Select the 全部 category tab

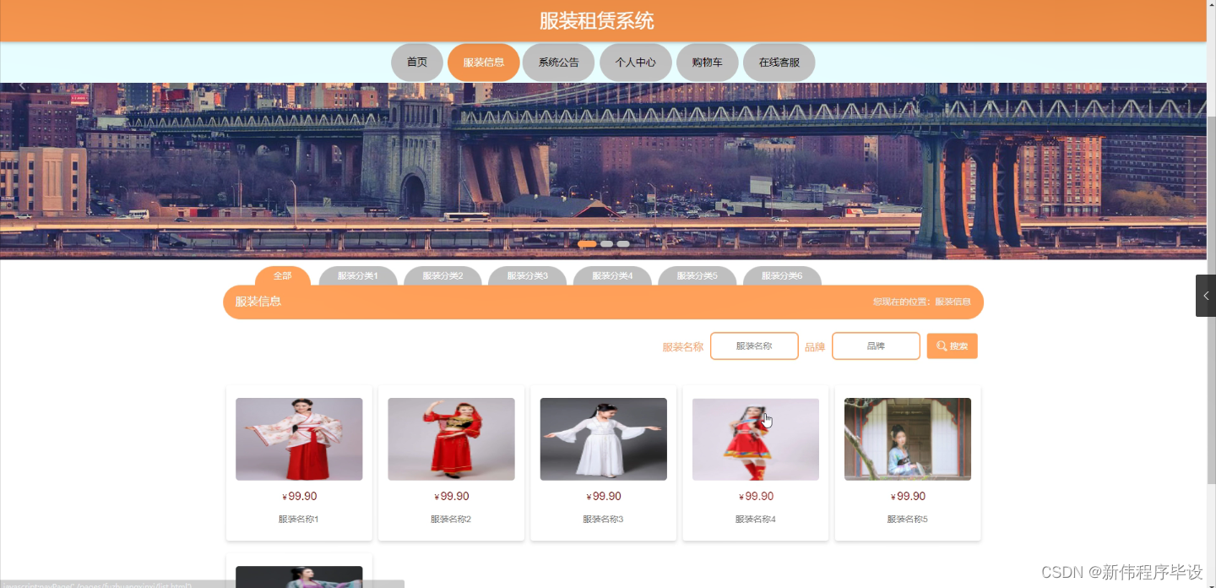click(283, 276)
